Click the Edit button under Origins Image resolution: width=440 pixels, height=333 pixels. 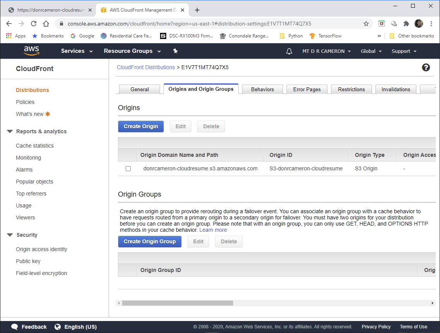tap(181, 126)
